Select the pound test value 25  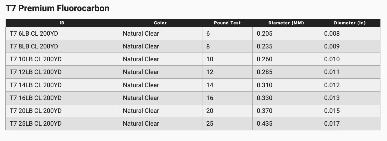(210, 123)
